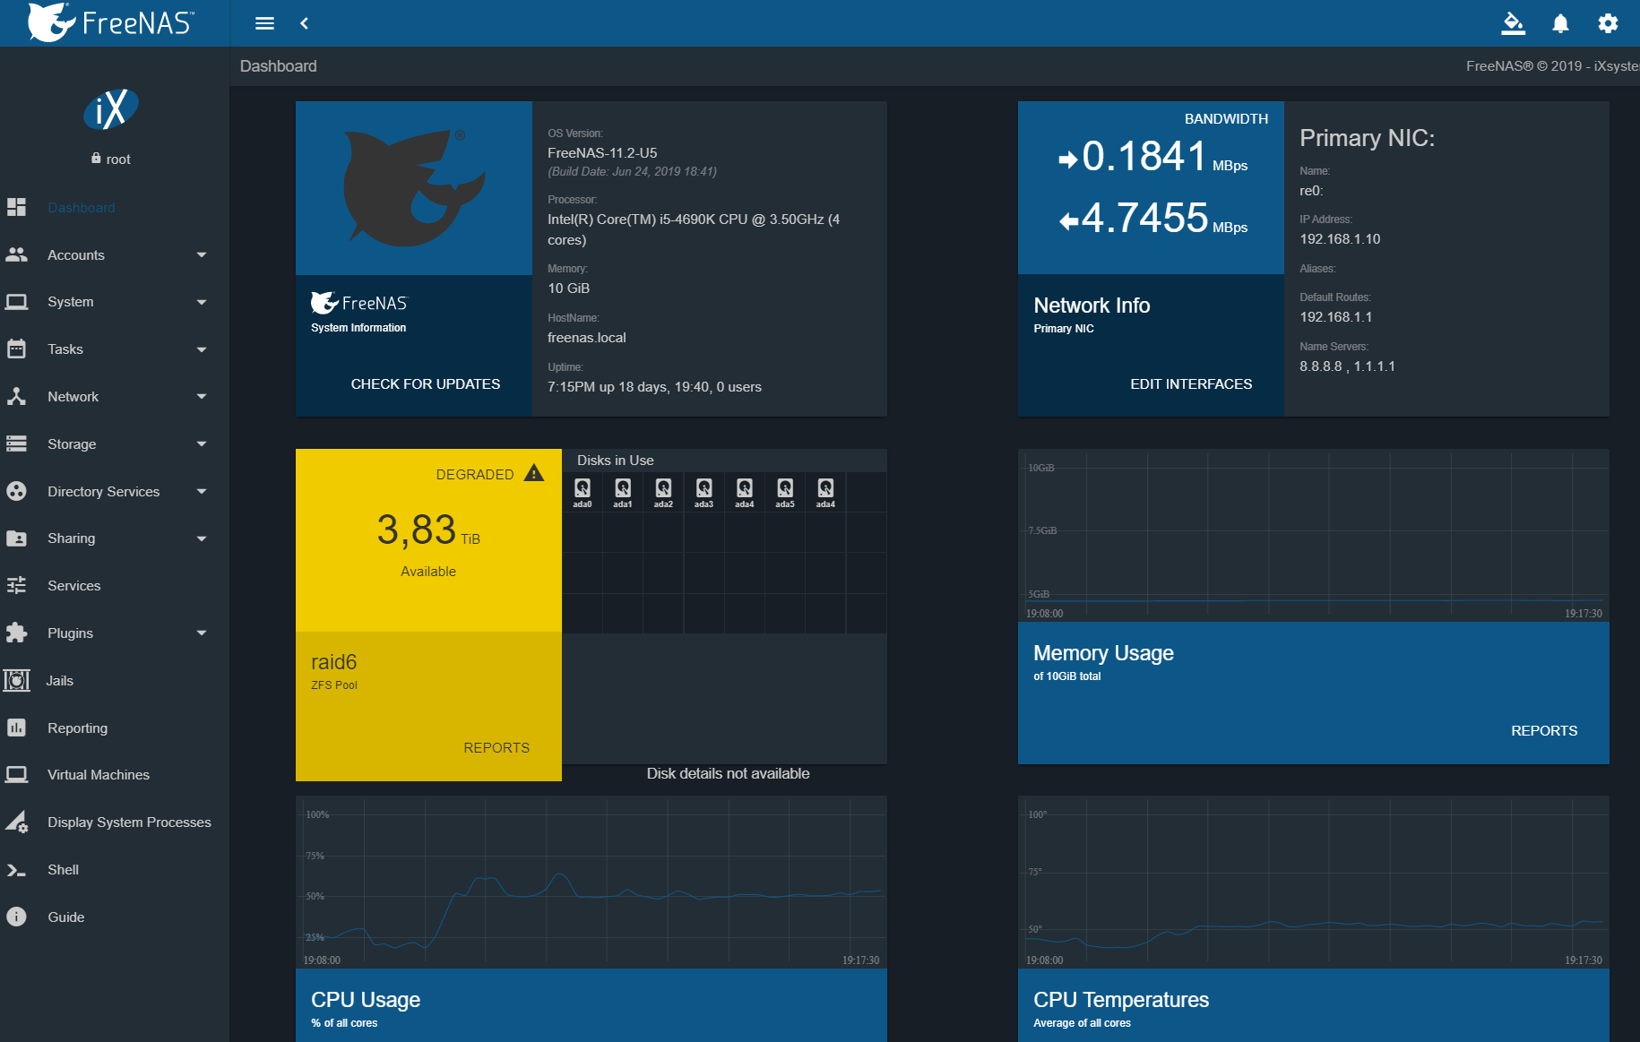Click the Accounts people icon

(16, 254)
